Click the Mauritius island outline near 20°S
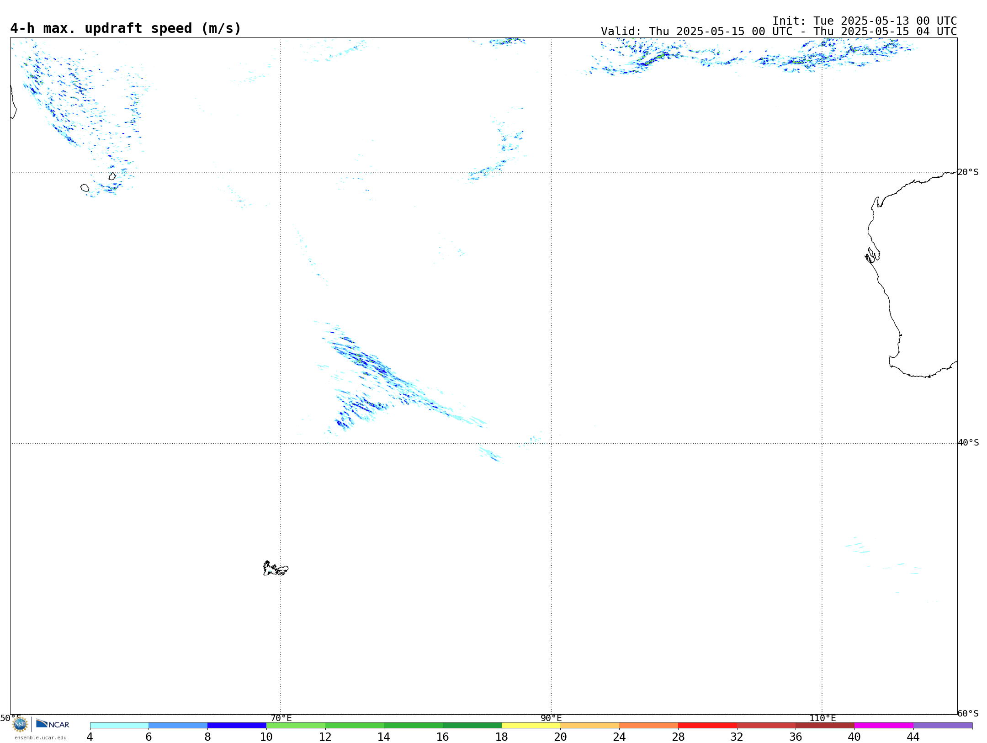 pos(112,176)
